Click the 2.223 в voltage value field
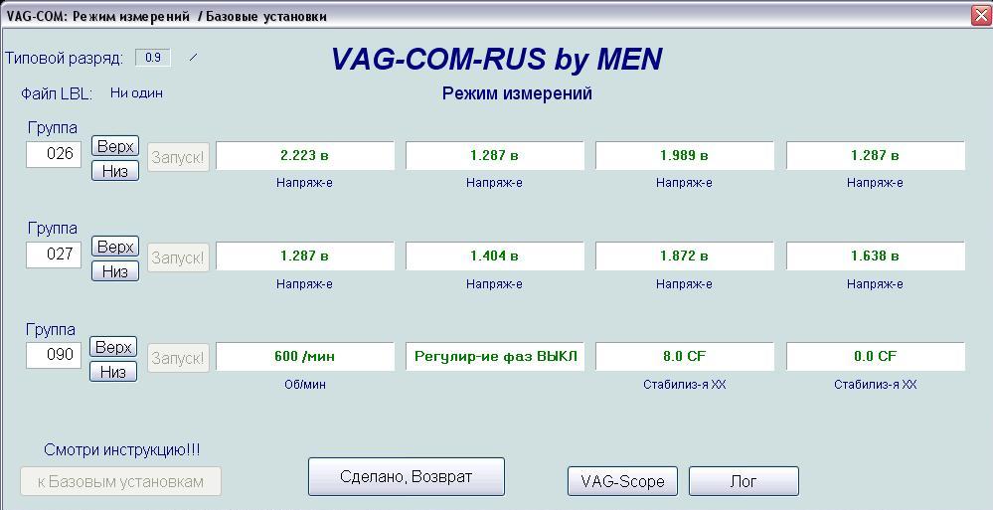This screenshot has width=993, height=510. pyautogui.click(x=304, y=155)
